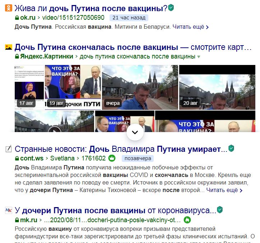Click the notepad favicon beside Странные новости
This screenshot has width=260, height=243.
tap(9, 149)
